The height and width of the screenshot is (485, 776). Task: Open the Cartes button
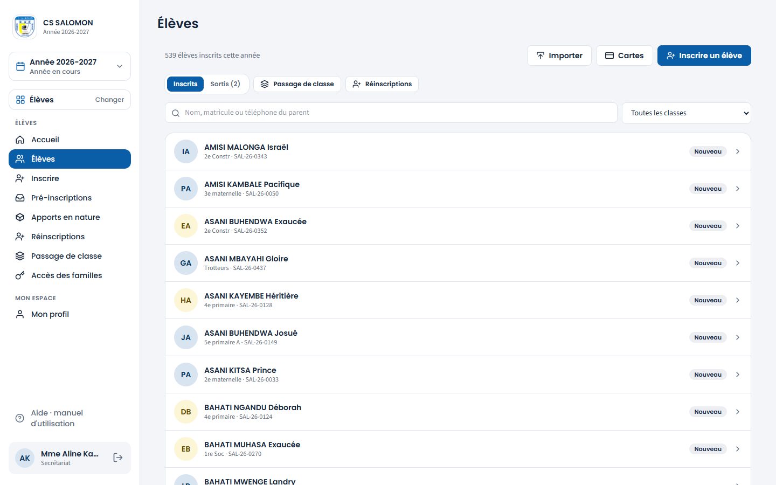tap(624, 56)
